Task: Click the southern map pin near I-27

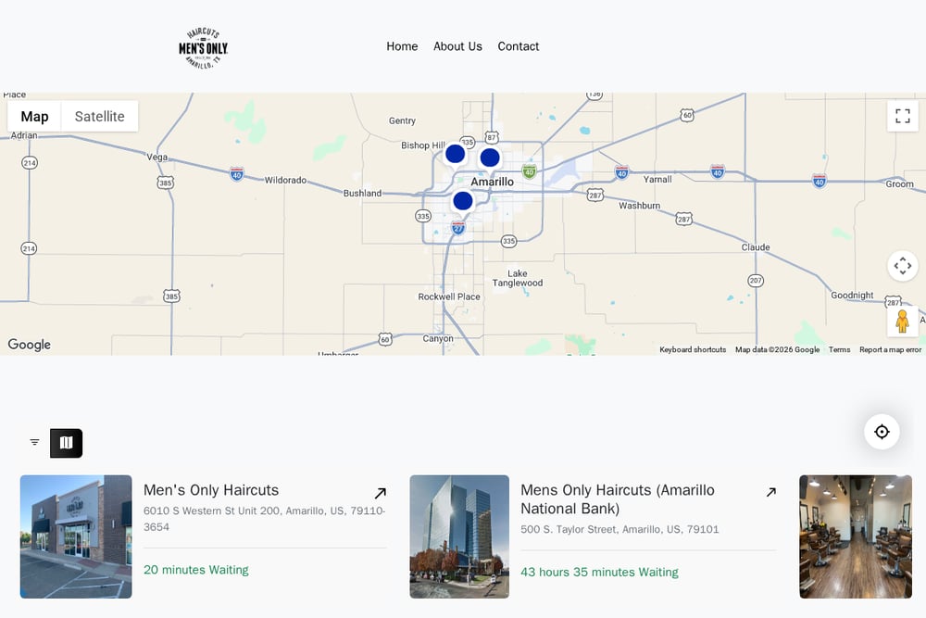Action: coord(462,201)
